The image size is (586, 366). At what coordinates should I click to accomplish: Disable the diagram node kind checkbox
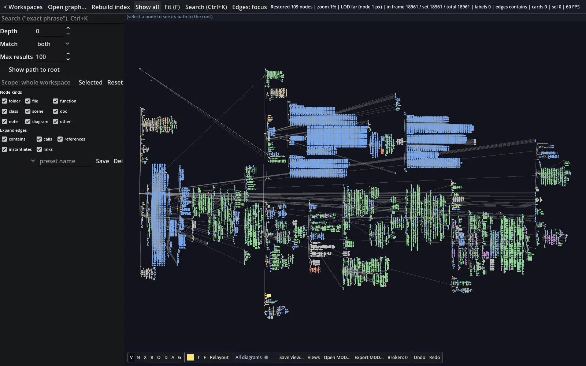pyautogui.click(x=28, y=122)
